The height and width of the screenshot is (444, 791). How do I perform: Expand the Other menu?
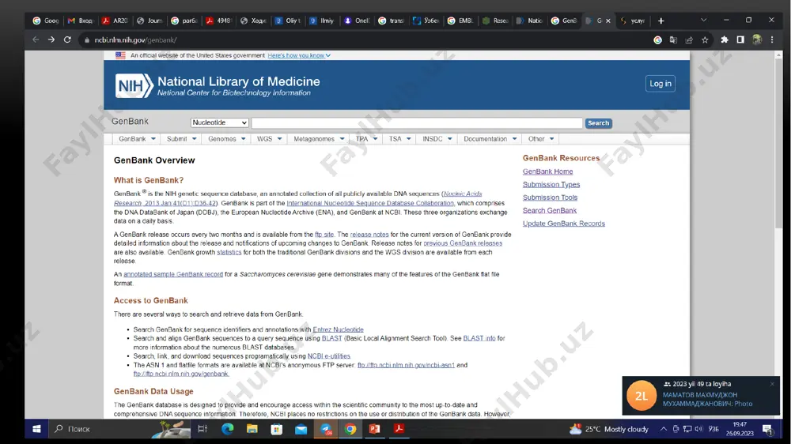coord(541,138)
